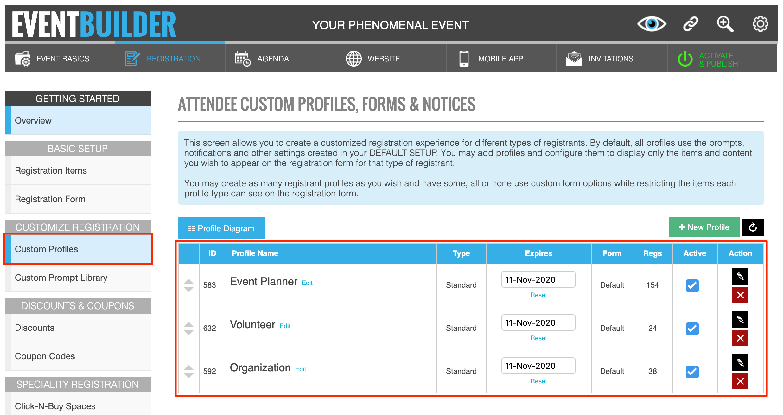Move Organization row down arrow
Image resolution: width=783 pixels, height=415 pixels.
click(x=189, y=375)
